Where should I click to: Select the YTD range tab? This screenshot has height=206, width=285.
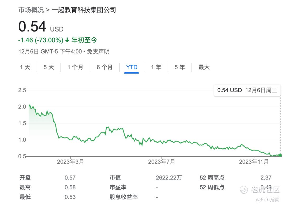[x=132, y=67]
